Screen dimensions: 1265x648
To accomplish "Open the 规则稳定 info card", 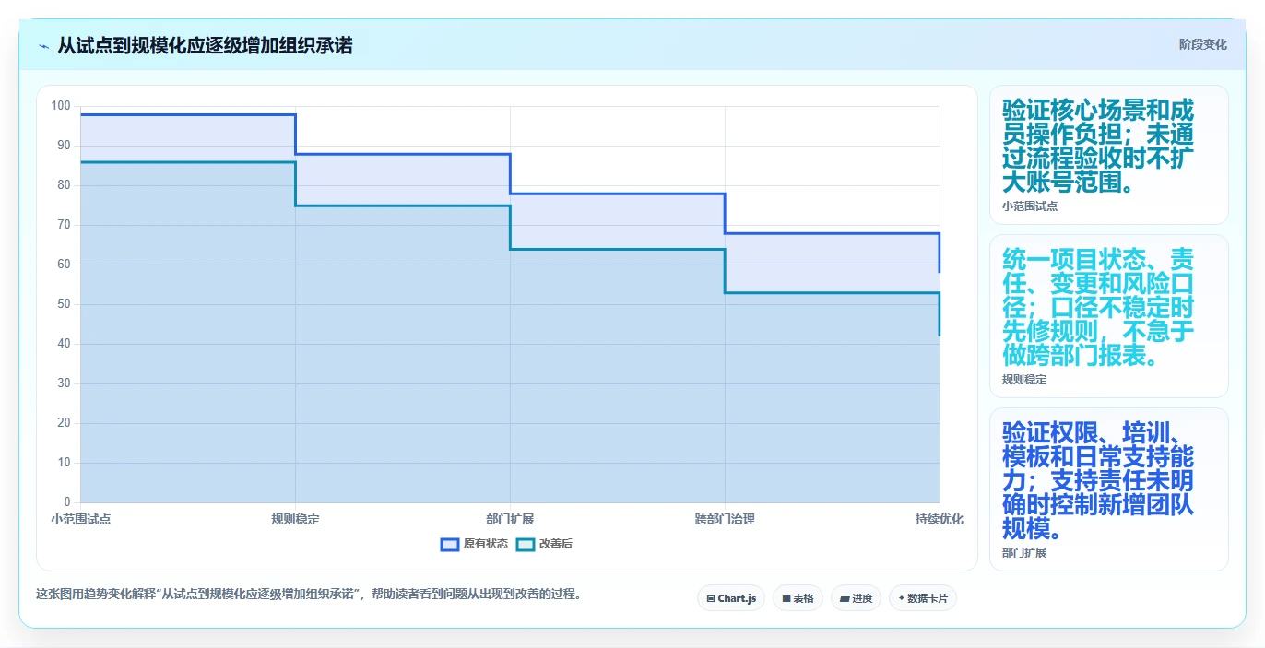I will tap(1108, 316).
